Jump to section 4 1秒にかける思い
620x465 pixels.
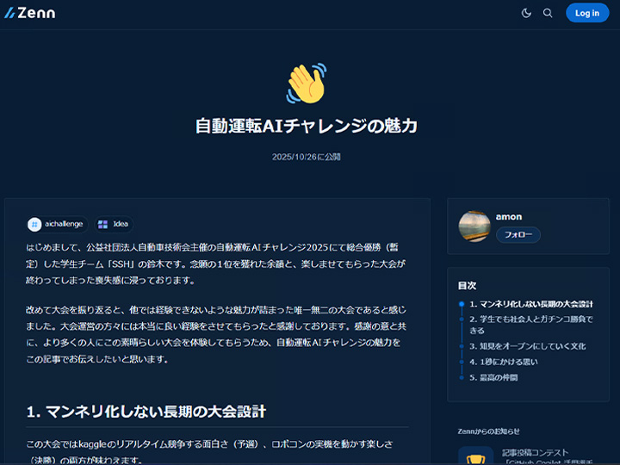point(504,362)
